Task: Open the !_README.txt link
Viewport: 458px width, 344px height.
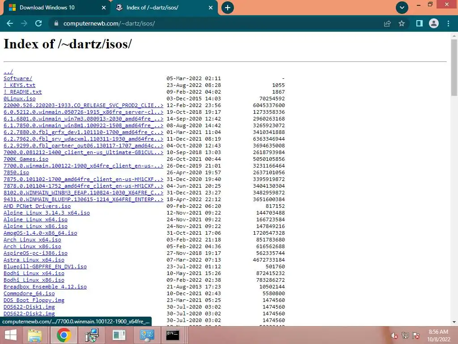Action: click(23, 92)
